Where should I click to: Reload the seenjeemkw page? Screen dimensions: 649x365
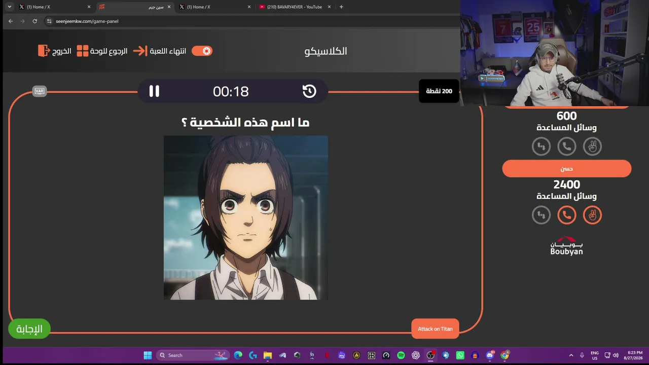(x=34, y=21)
